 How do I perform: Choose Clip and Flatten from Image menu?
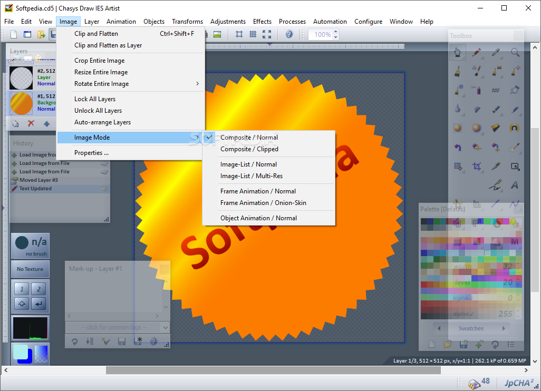[130, 33]
